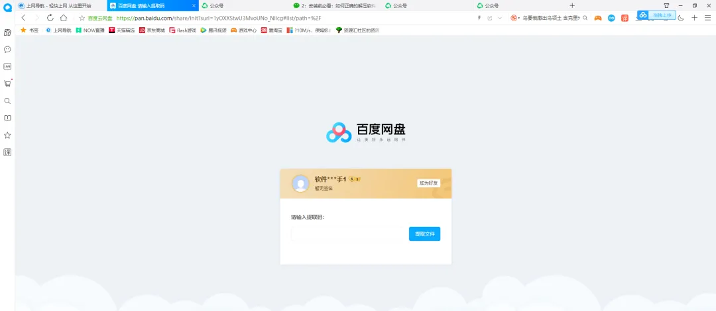Click the plus icon in the toolbar
This screenshot has height=311, width=716.
[x=695, y=18]
